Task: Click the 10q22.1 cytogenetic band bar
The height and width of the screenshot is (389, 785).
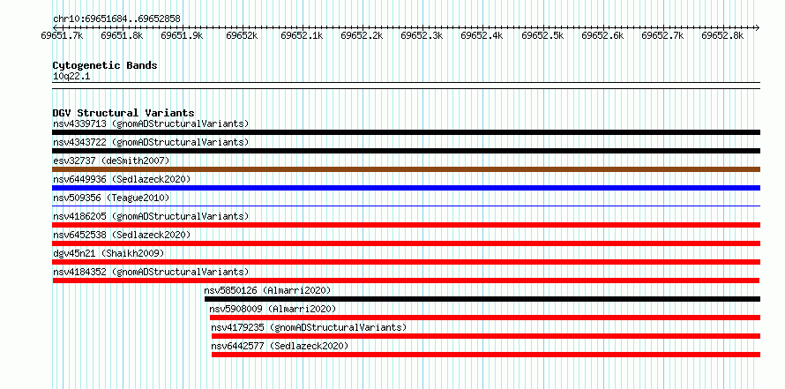Action: pos(406,85)
